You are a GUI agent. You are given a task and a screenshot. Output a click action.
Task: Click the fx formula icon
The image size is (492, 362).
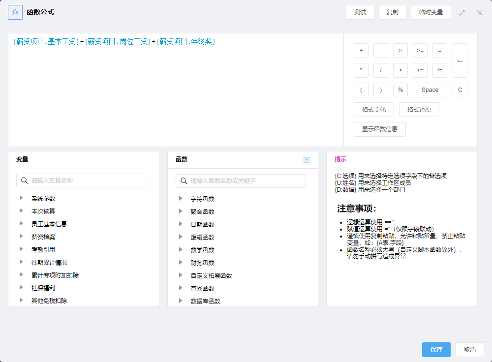point(15,13)
